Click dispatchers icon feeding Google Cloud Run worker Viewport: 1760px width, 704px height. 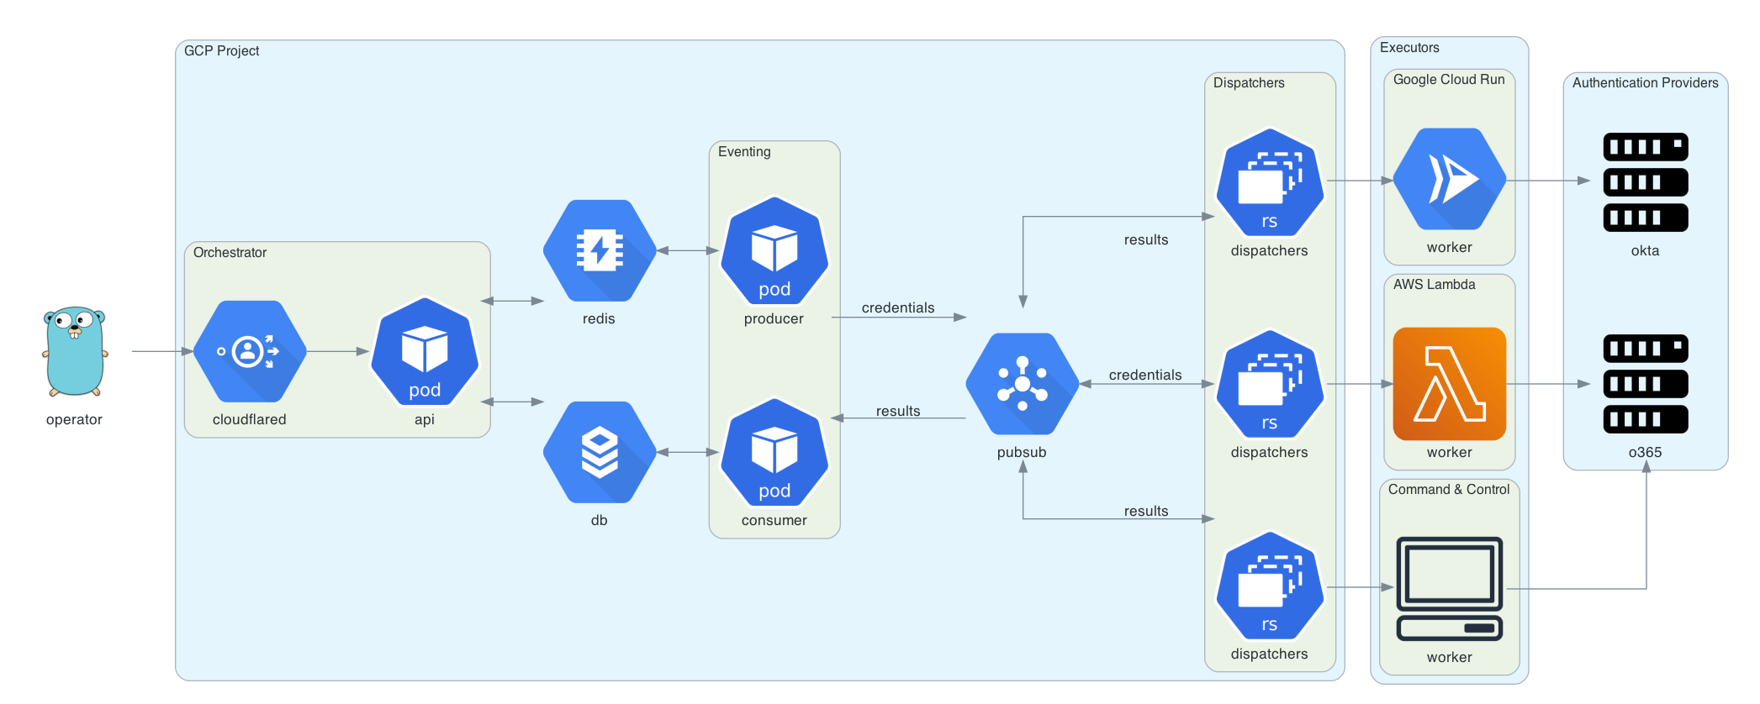click(1270, 182)
